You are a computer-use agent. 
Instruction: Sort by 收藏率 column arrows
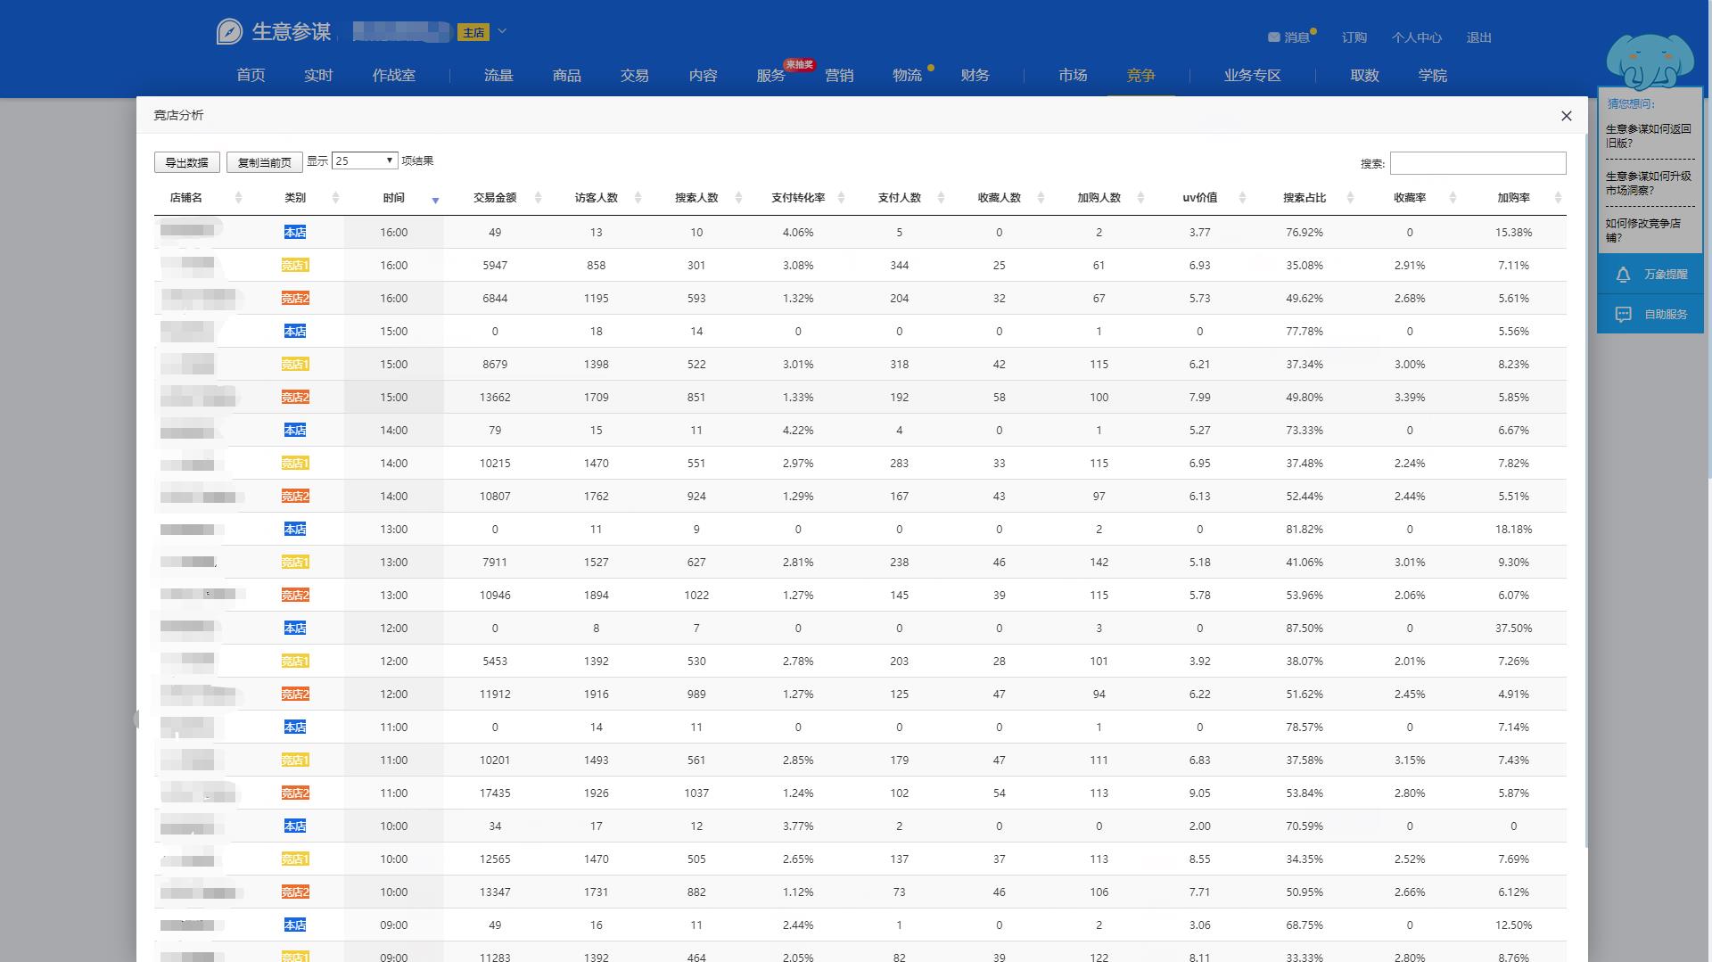(1453, 198)
